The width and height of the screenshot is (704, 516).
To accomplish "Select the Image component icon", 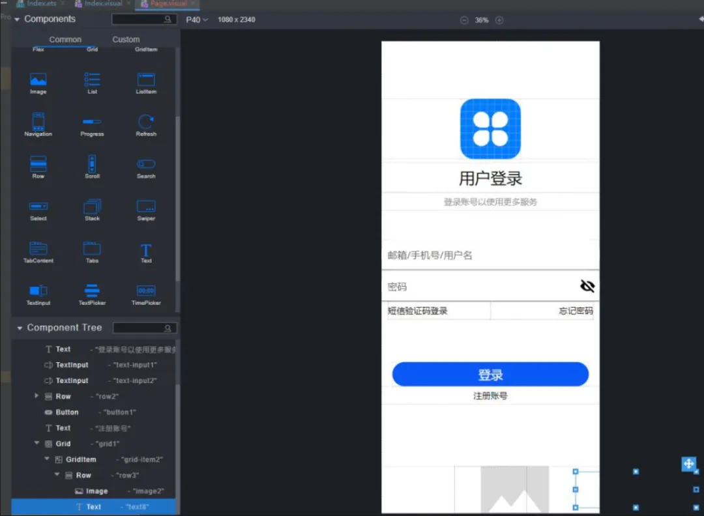I will tap(38, 80).
